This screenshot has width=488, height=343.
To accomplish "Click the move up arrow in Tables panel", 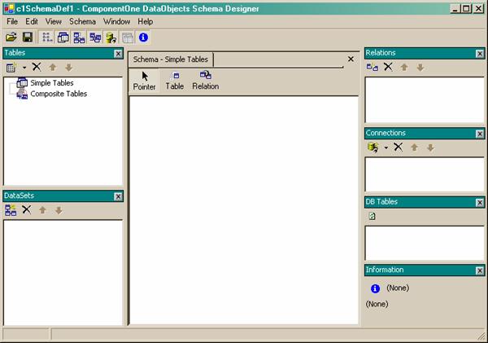I will coord(53,68).
